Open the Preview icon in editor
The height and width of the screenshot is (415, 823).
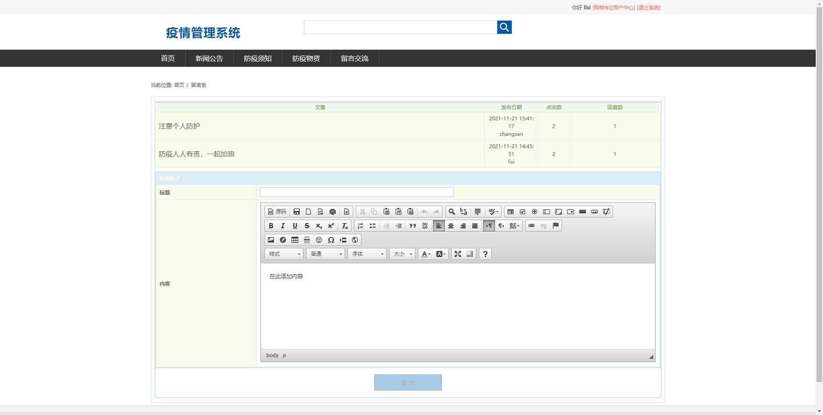point(321,212)
